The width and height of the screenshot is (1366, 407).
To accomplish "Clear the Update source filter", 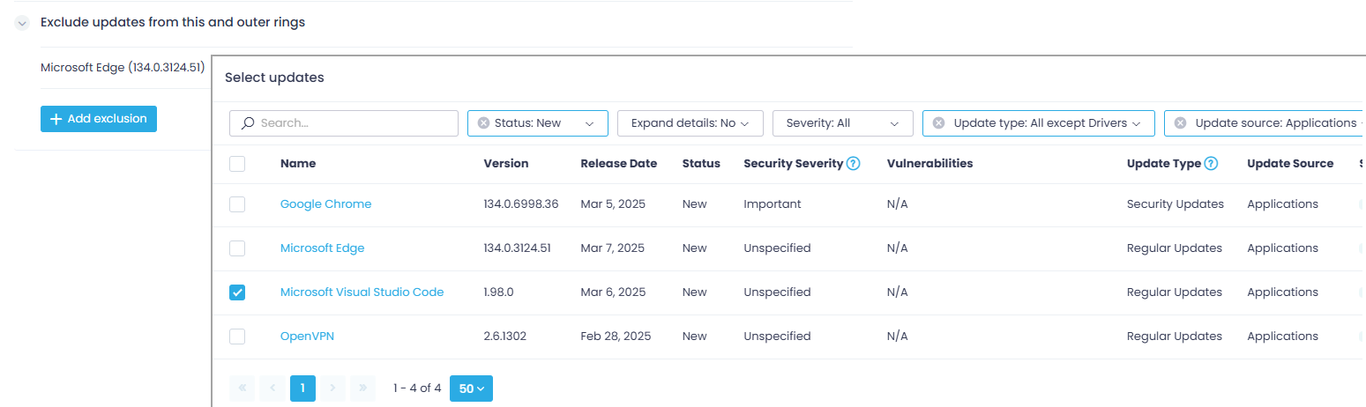I will pyautogui.click(x=1180, y=123).
